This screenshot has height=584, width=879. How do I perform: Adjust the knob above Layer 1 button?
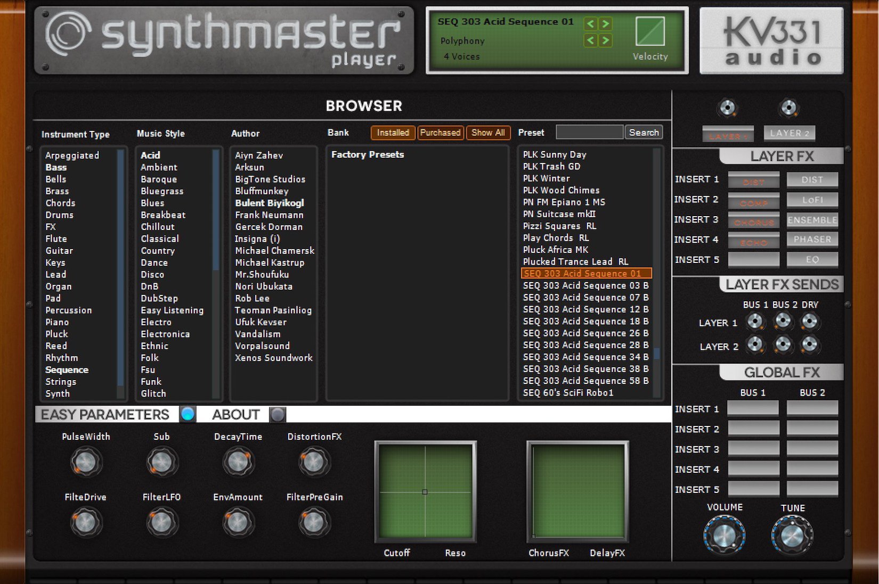tap(727, 108)
